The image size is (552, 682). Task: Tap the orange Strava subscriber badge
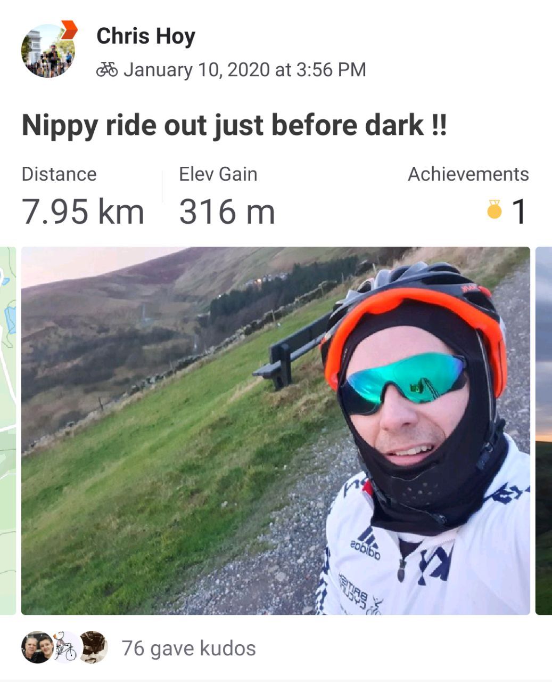click(x=69, y=30)
